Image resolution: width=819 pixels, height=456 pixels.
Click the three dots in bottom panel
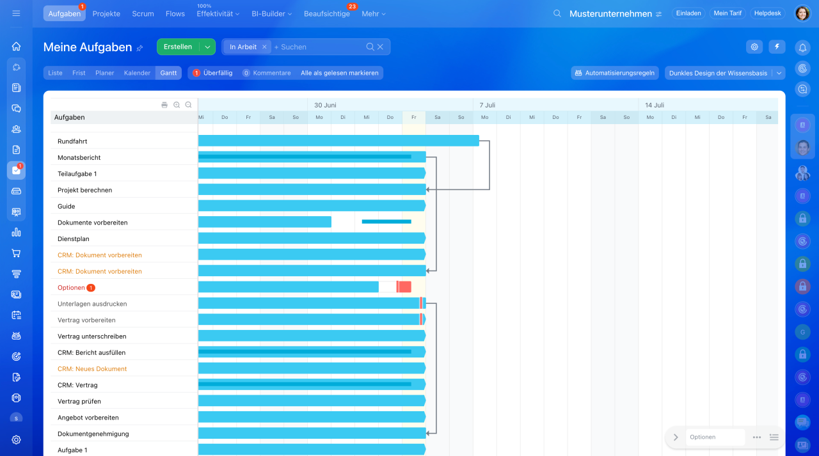tap(757, 437)
